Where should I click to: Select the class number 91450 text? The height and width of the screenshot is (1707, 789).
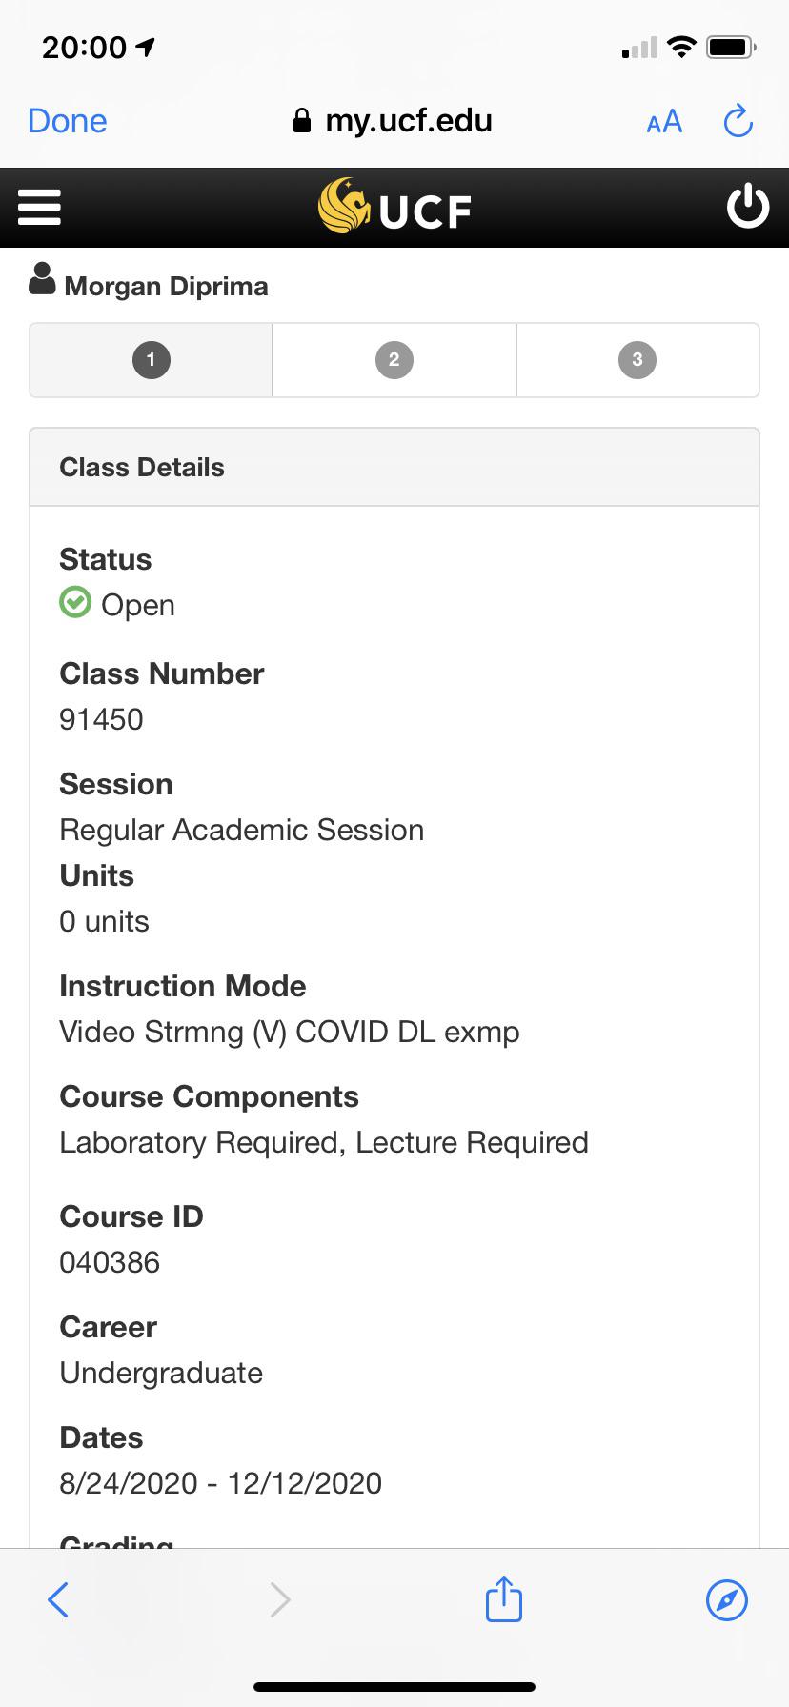(x=100, y=719)
